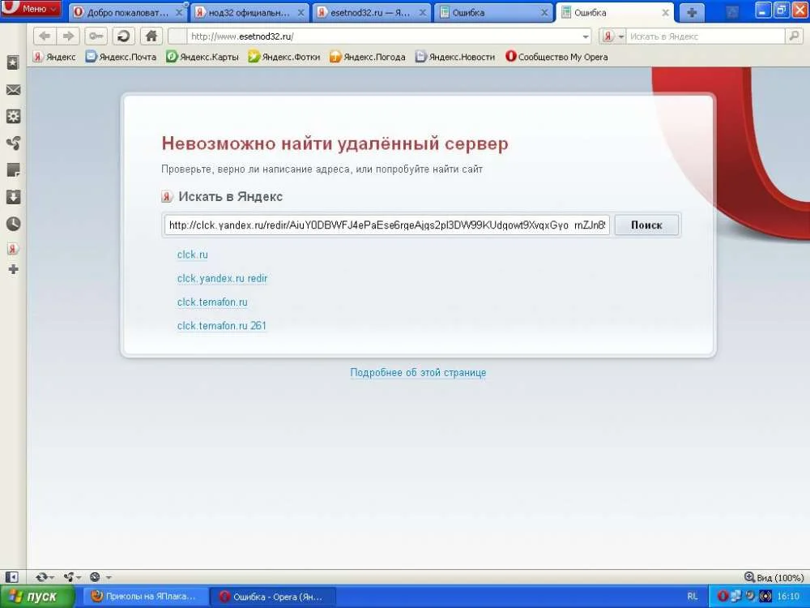This screenshot has height=608, width=810.
Task: Expand the address bar history dropdown
Action: click(586, 36)
